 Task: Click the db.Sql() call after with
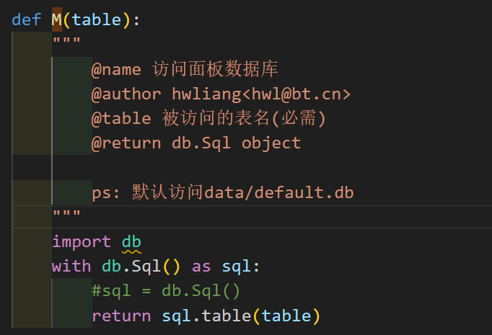click(x=141, y=266)
